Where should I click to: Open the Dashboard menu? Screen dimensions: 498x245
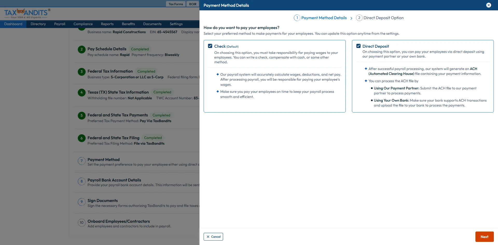(x=13, y=24)
